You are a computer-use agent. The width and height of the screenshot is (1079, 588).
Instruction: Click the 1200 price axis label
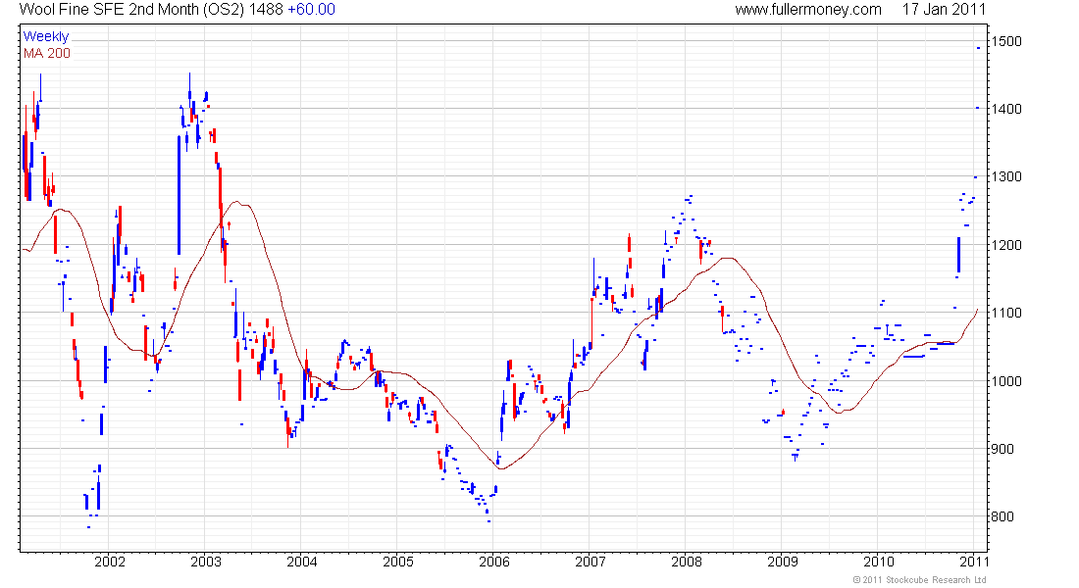click(1006, 245)
